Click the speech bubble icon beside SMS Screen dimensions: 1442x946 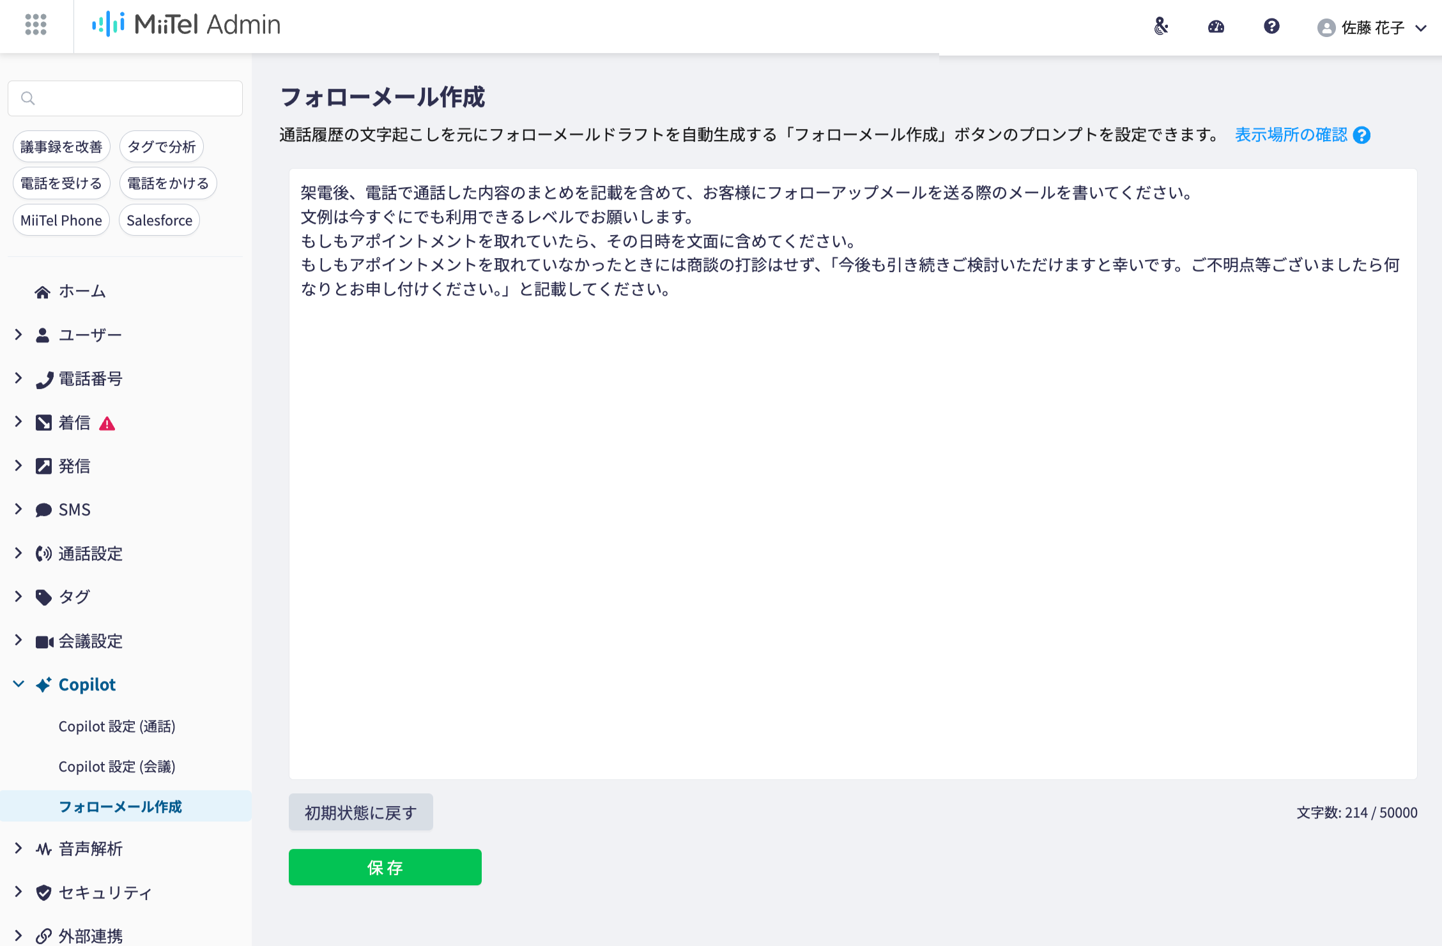pyautogui.click(x=43, y=510)
